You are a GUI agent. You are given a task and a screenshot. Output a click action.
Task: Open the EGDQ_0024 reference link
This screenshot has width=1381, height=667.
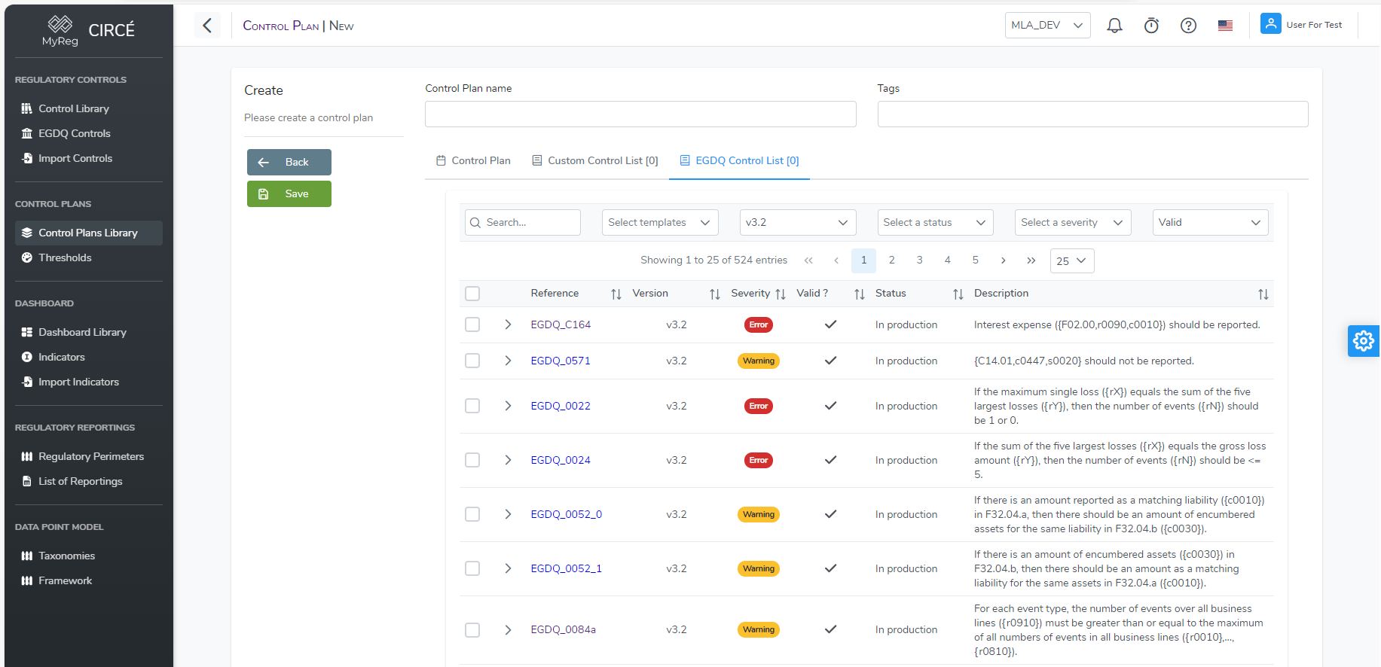[560, 460]
